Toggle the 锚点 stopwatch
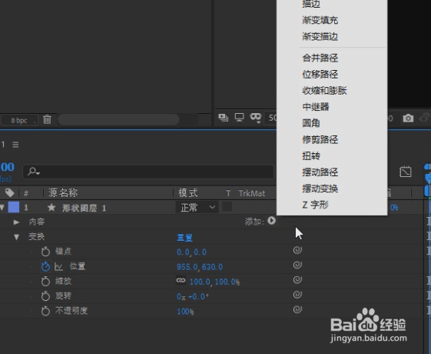431x354 pixels. pyautogui.click(x=45, y=252)
